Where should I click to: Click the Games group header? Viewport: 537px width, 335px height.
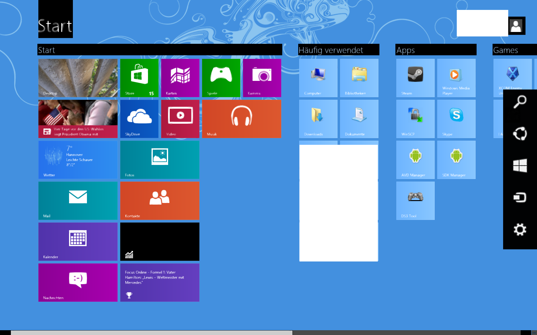[506, 50]
